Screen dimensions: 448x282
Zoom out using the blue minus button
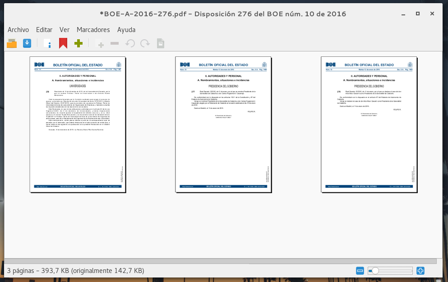[360, 270]
